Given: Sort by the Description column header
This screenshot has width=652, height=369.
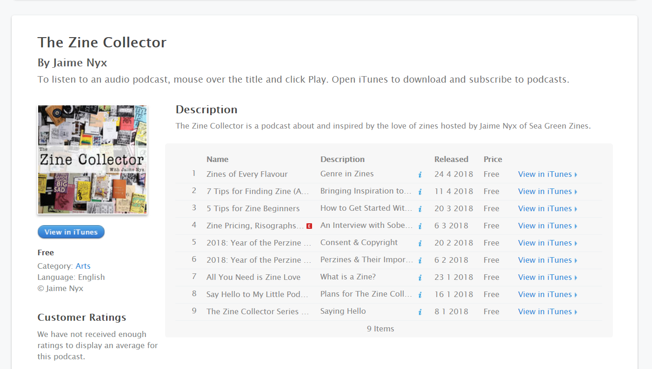Looking at the screenshot, I should tap(342, 159).
